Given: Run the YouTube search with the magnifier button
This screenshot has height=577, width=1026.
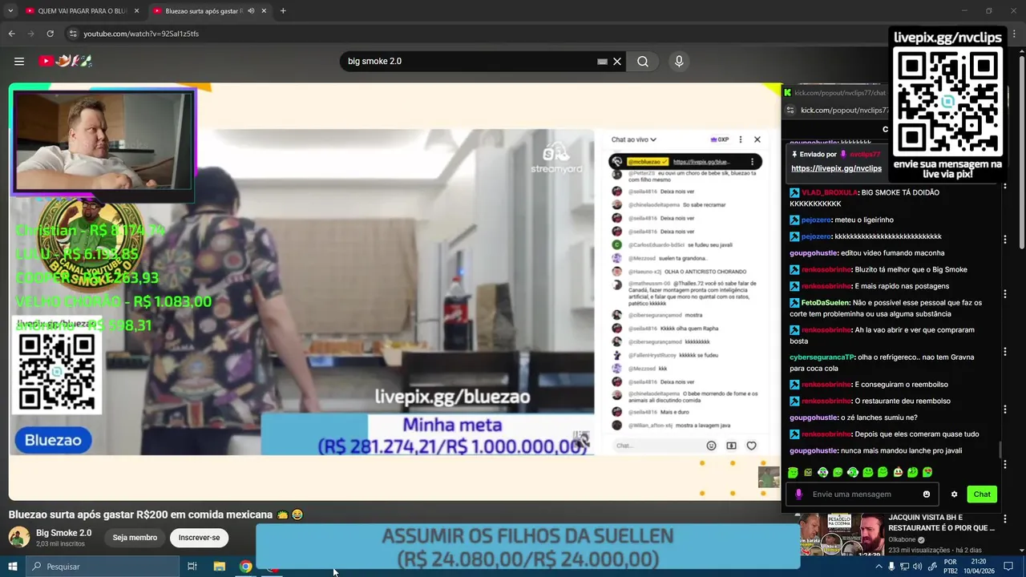Looking at the screenshot, I should click(643, 62).
